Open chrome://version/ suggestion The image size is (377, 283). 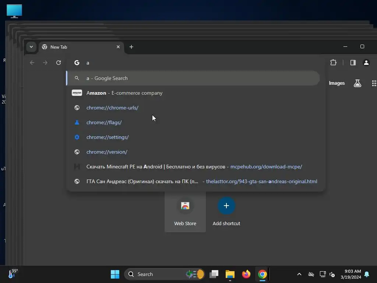(x=193, y=152)
